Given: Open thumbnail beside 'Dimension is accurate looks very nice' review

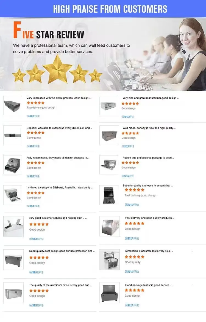Looking at the screenshot, I should 110,260.
